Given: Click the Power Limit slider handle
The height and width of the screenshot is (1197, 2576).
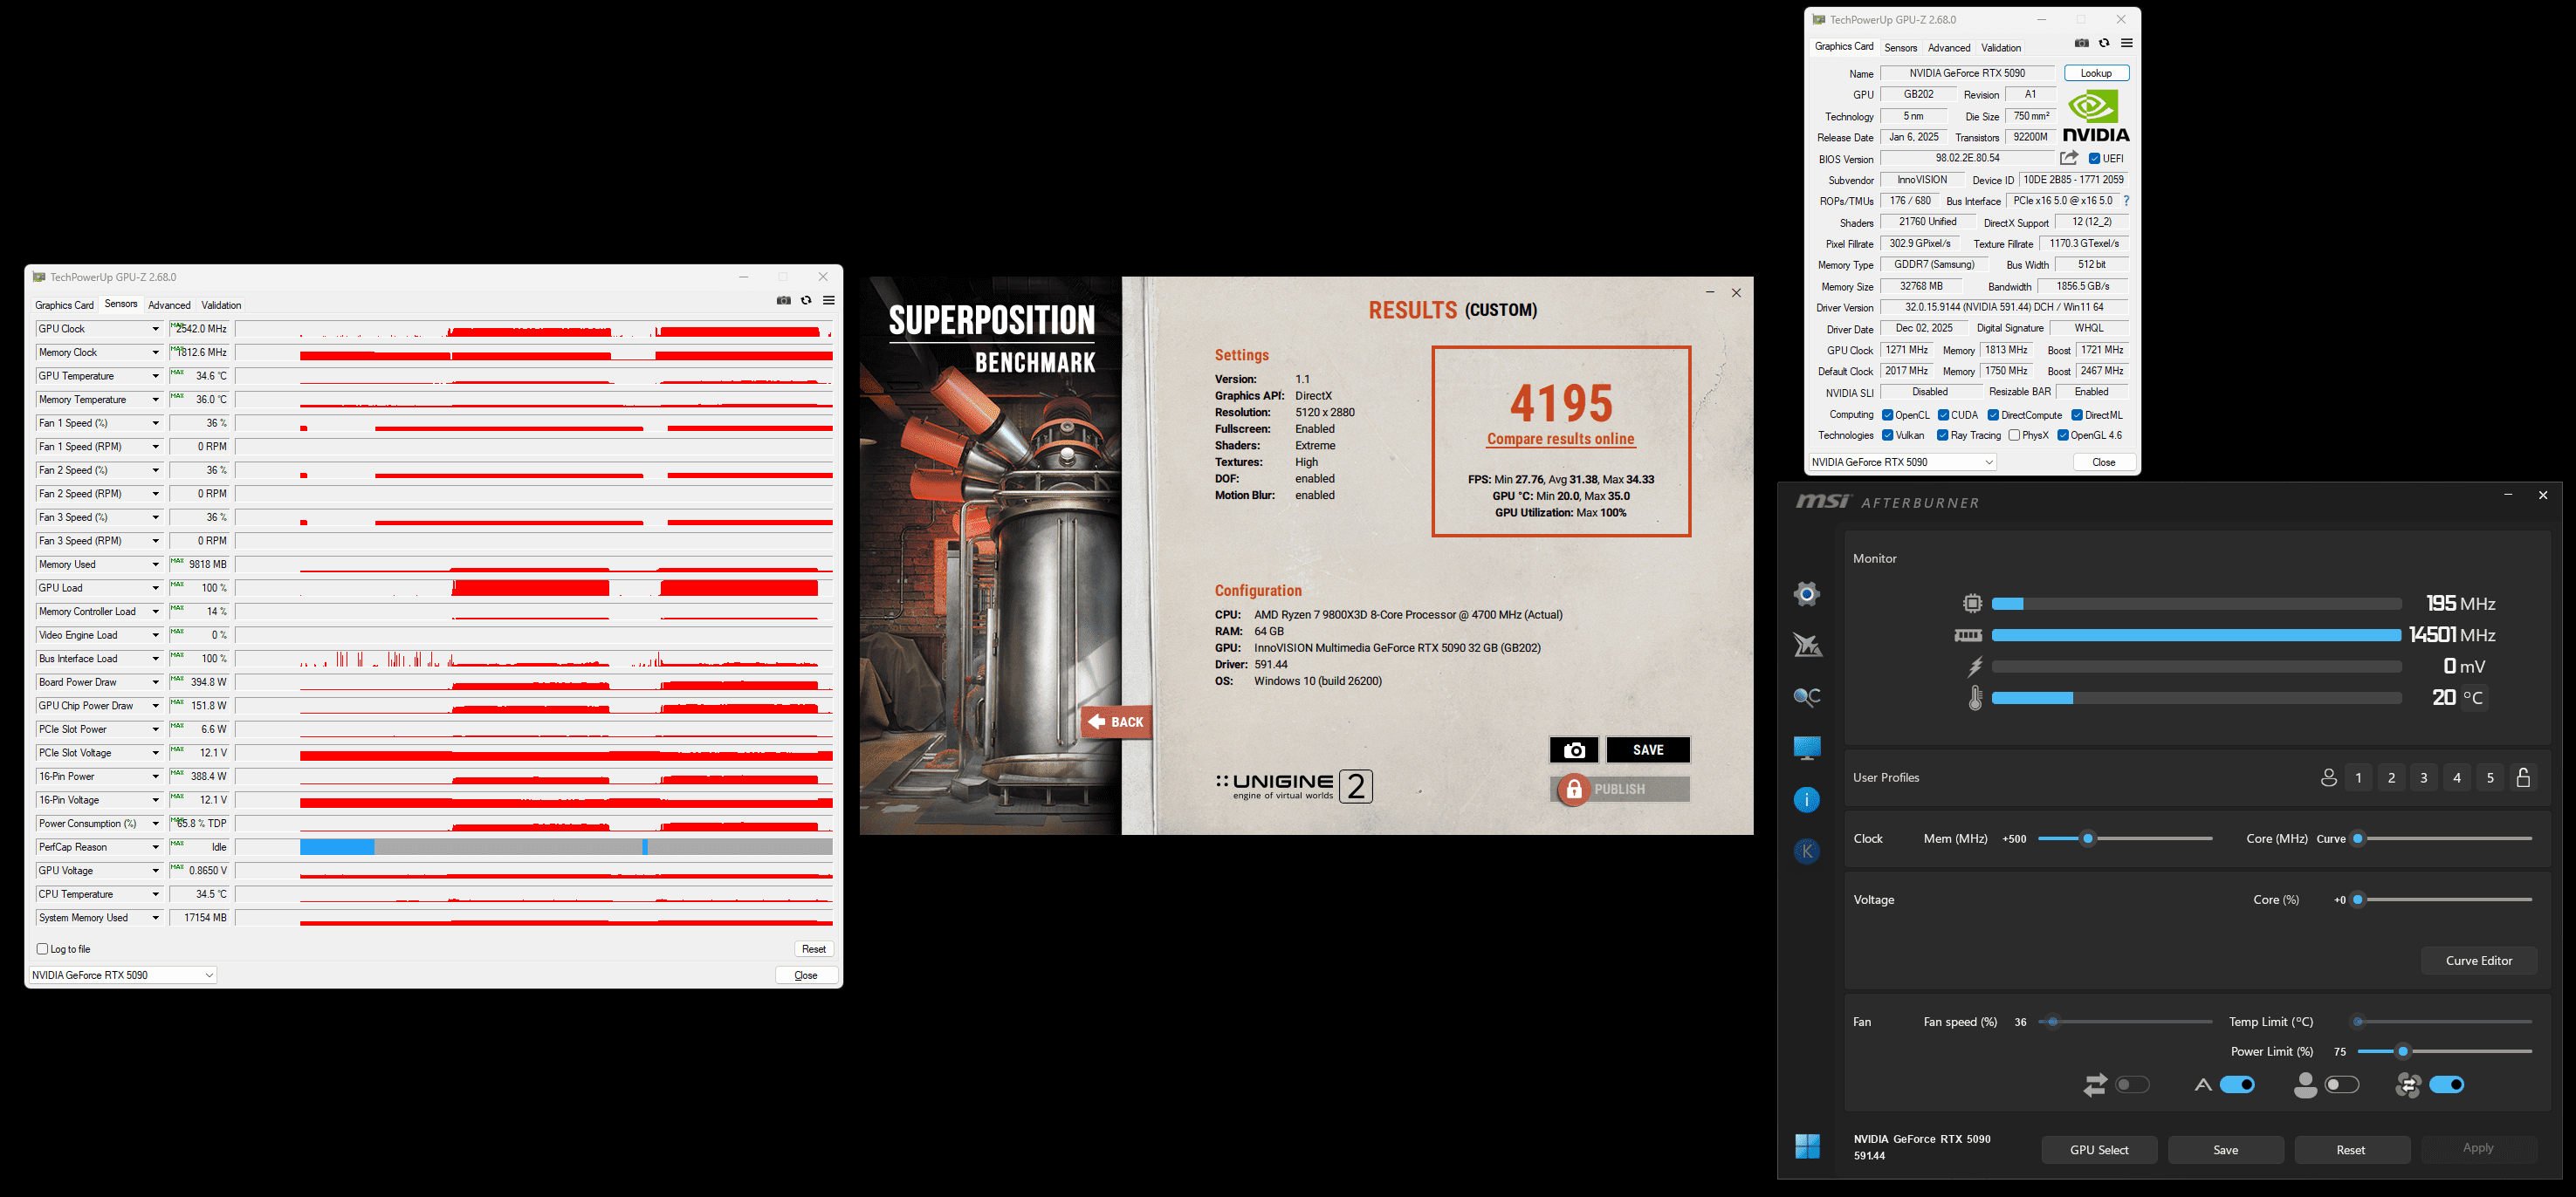Looking at the screenshot, I should [2403, 1051].
